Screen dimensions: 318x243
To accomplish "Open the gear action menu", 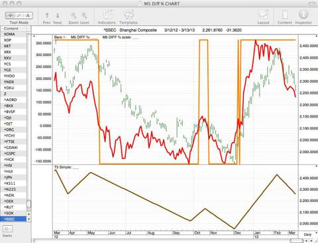I will [7, 229].
